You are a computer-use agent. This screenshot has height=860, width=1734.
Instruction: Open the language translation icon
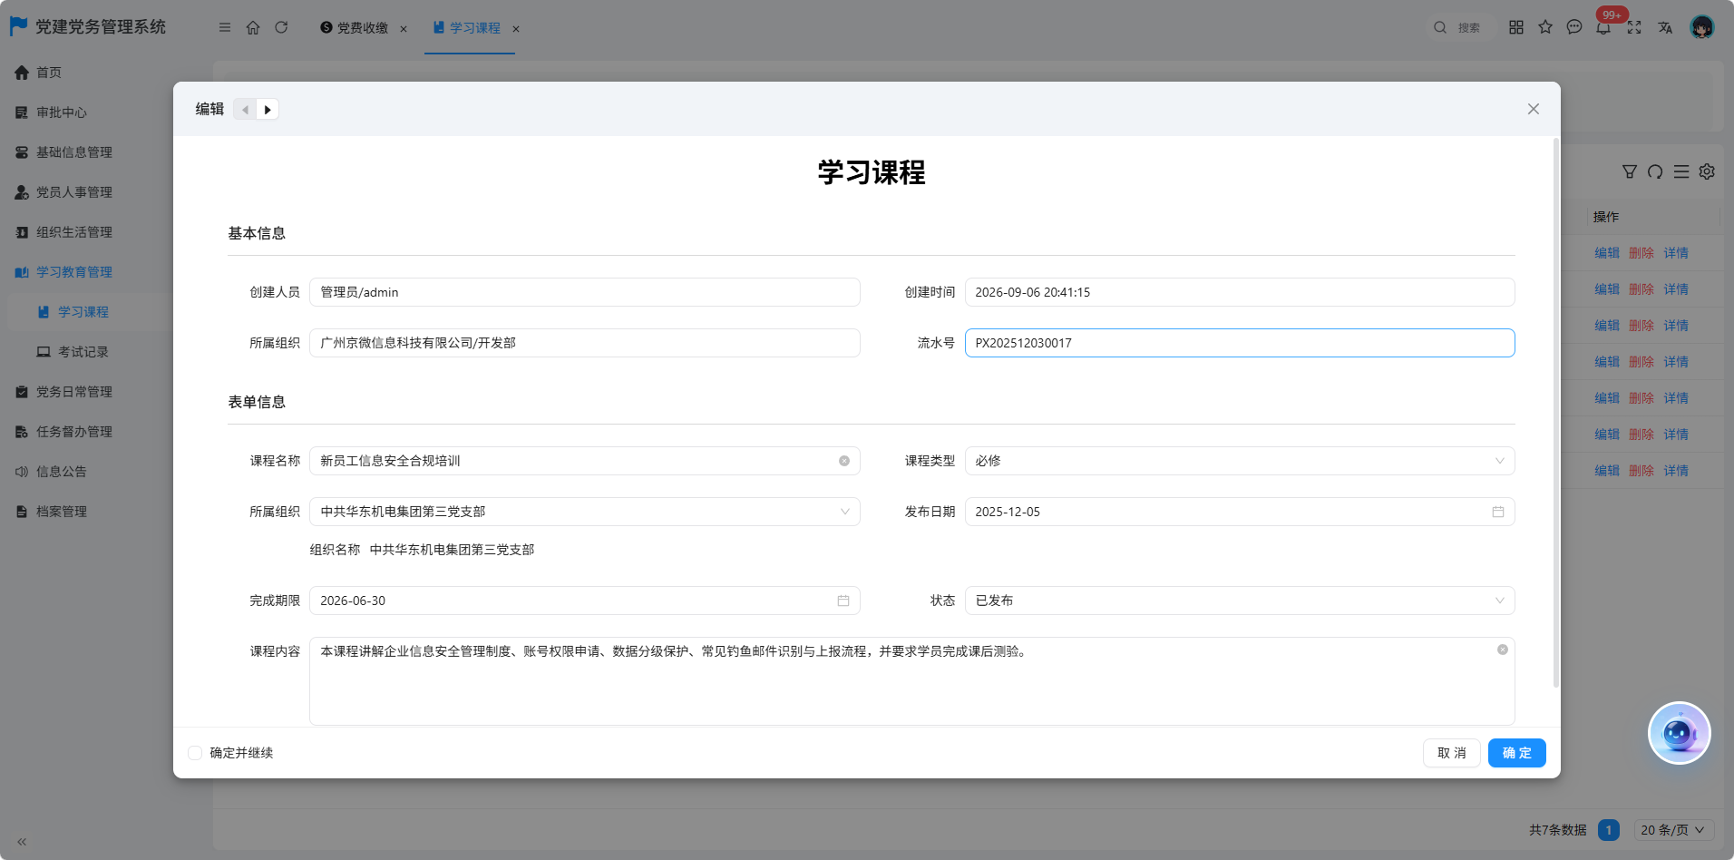pyautogui.click(x=1665, y=27)
